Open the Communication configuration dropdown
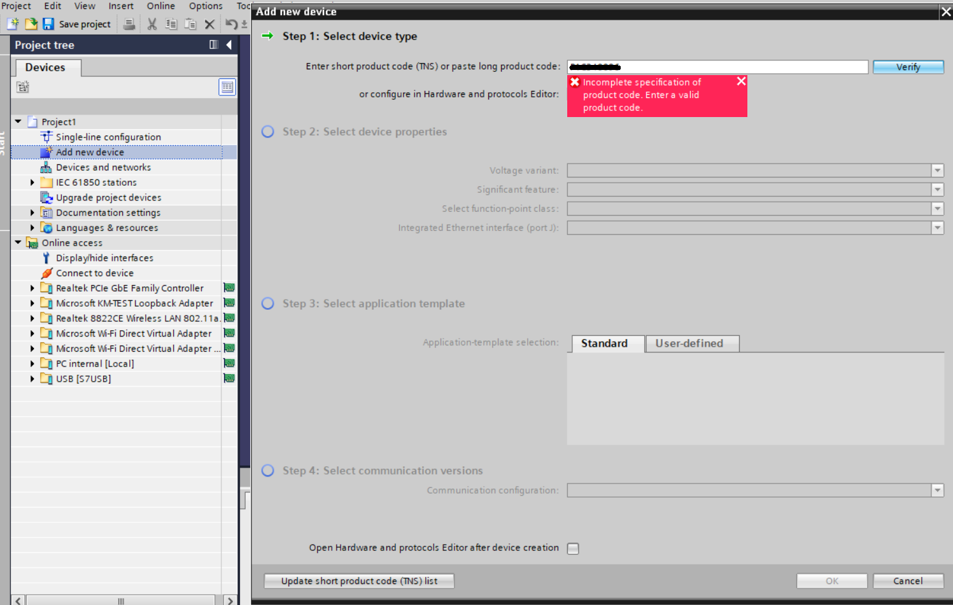Viewport: 953px width, 605px height. pyautogui.click(x=937, y=490)
